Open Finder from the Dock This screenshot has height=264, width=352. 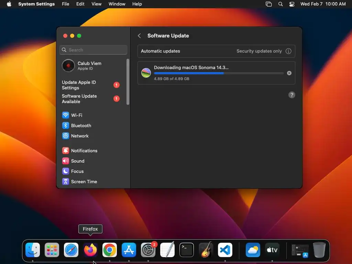click(x=33, y=250)
